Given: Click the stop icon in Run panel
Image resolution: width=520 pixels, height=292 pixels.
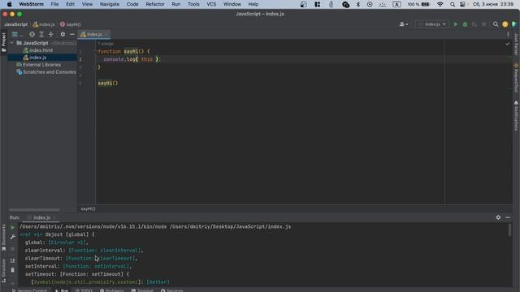Looking at the screenshot, I should click(13, 249).
